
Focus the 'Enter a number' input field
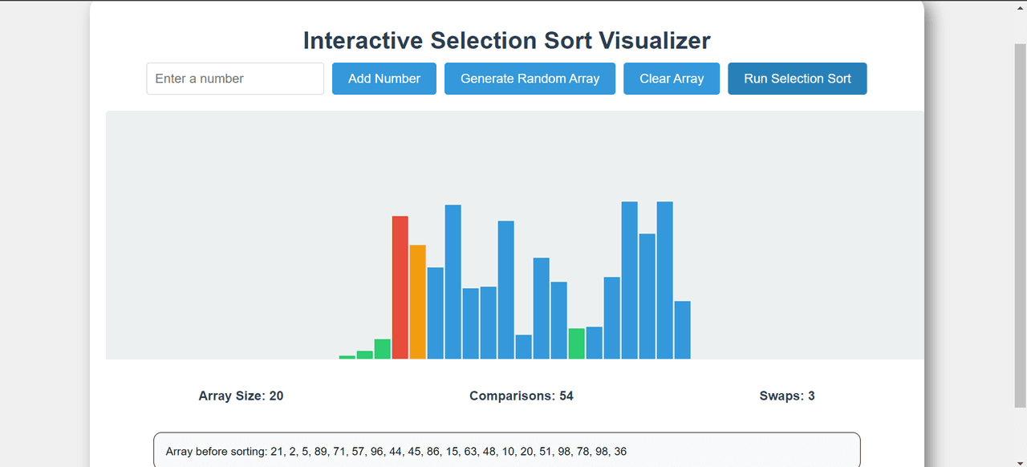click(235, 79)
